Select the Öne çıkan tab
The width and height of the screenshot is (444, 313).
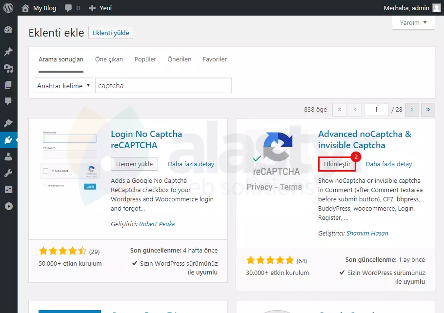click(x=109, y=59)
